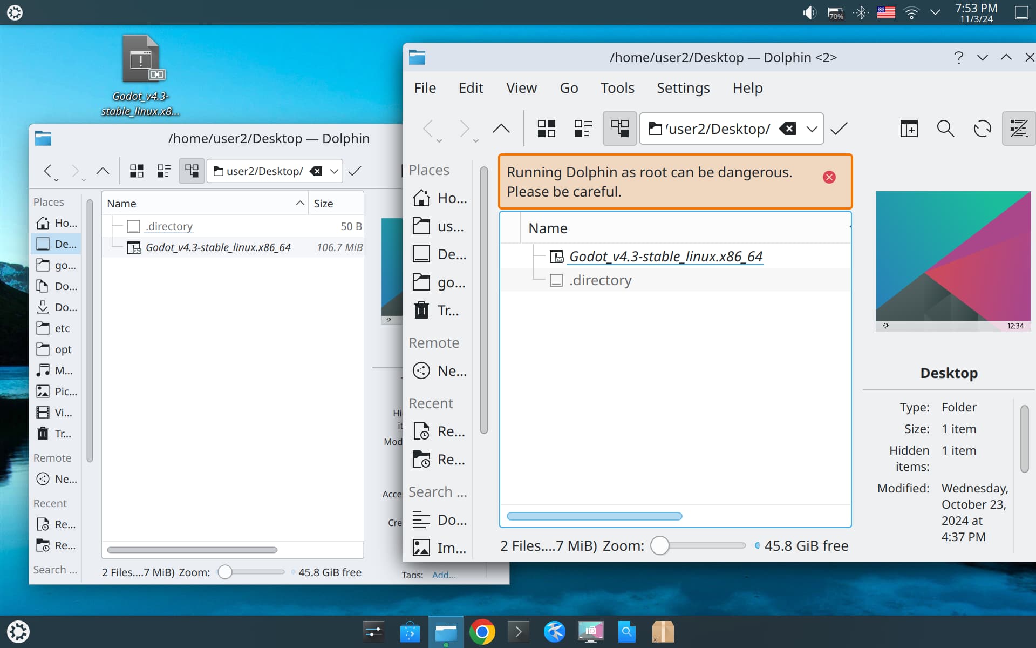The width and height of the screenshot is (1036, 648).
Task: Click What's This help button in Dolphin <2> titlebar
Action: coord(958,57)
